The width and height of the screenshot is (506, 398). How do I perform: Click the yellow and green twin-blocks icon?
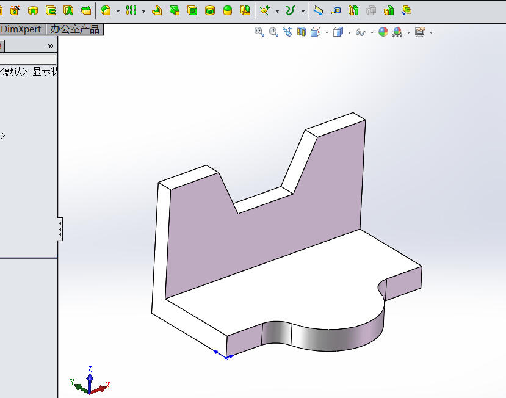click(x=353, y=10)
